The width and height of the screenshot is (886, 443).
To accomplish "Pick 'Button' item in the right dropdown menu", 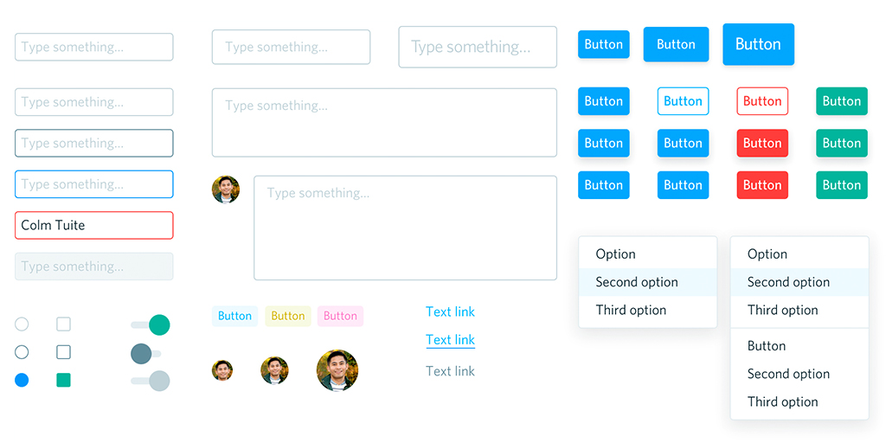I will click(x=767, y=346).
